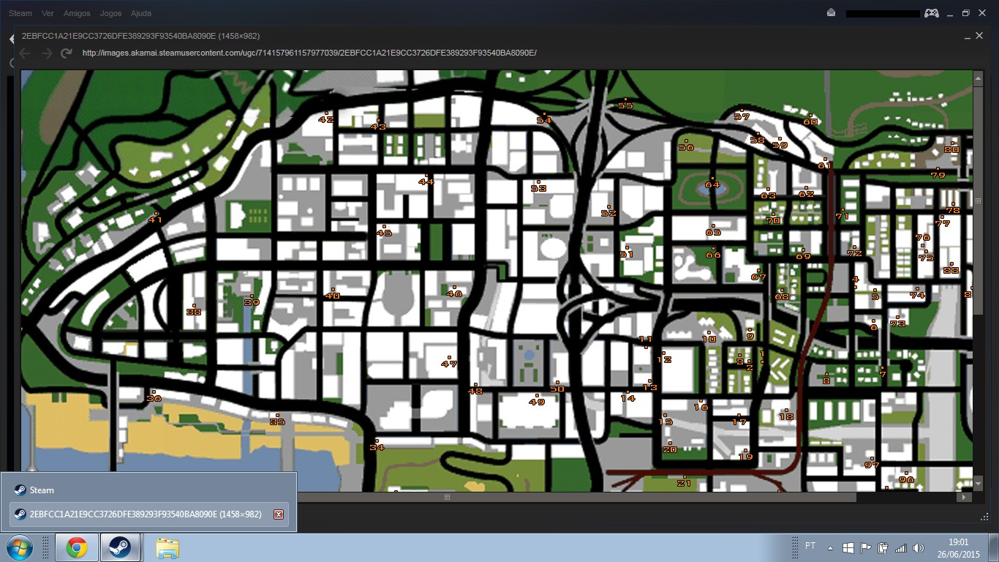Click map marker 79
Image resolution: width=999 pixels, height=562 pixels.
938,174
